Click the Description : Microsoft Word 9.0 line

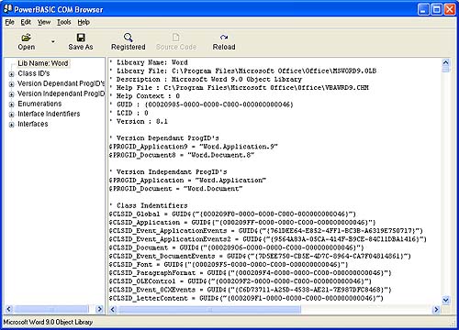point(206,80)
